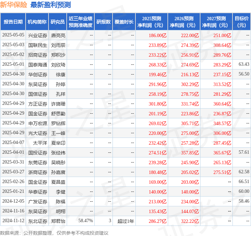251x236 pixels.
Task: Click the value 291.96亿
Action: (158, 84)
